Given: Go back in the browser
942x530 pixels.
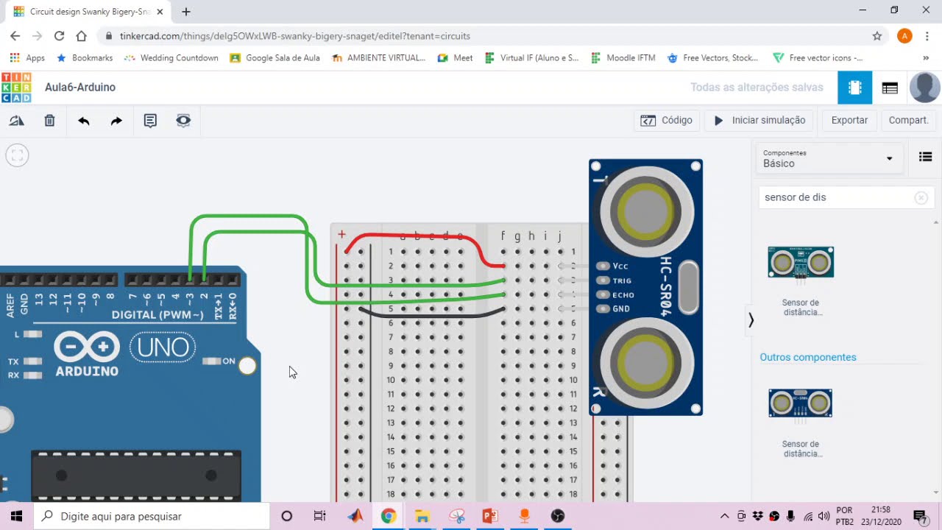Looking at the screenshot, I should (x=15, y=36).
